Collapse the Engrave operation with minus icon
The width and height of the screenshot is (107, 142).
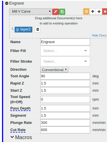pos(7,3)
